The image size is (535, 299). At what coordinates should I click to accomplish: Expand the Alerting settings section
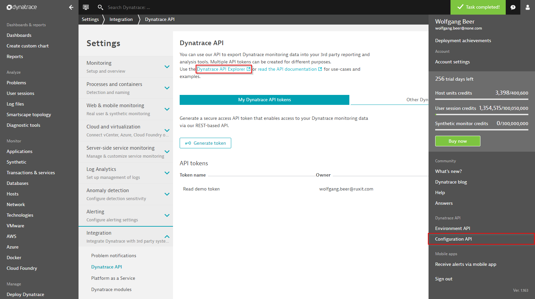[x=126, y=216]
